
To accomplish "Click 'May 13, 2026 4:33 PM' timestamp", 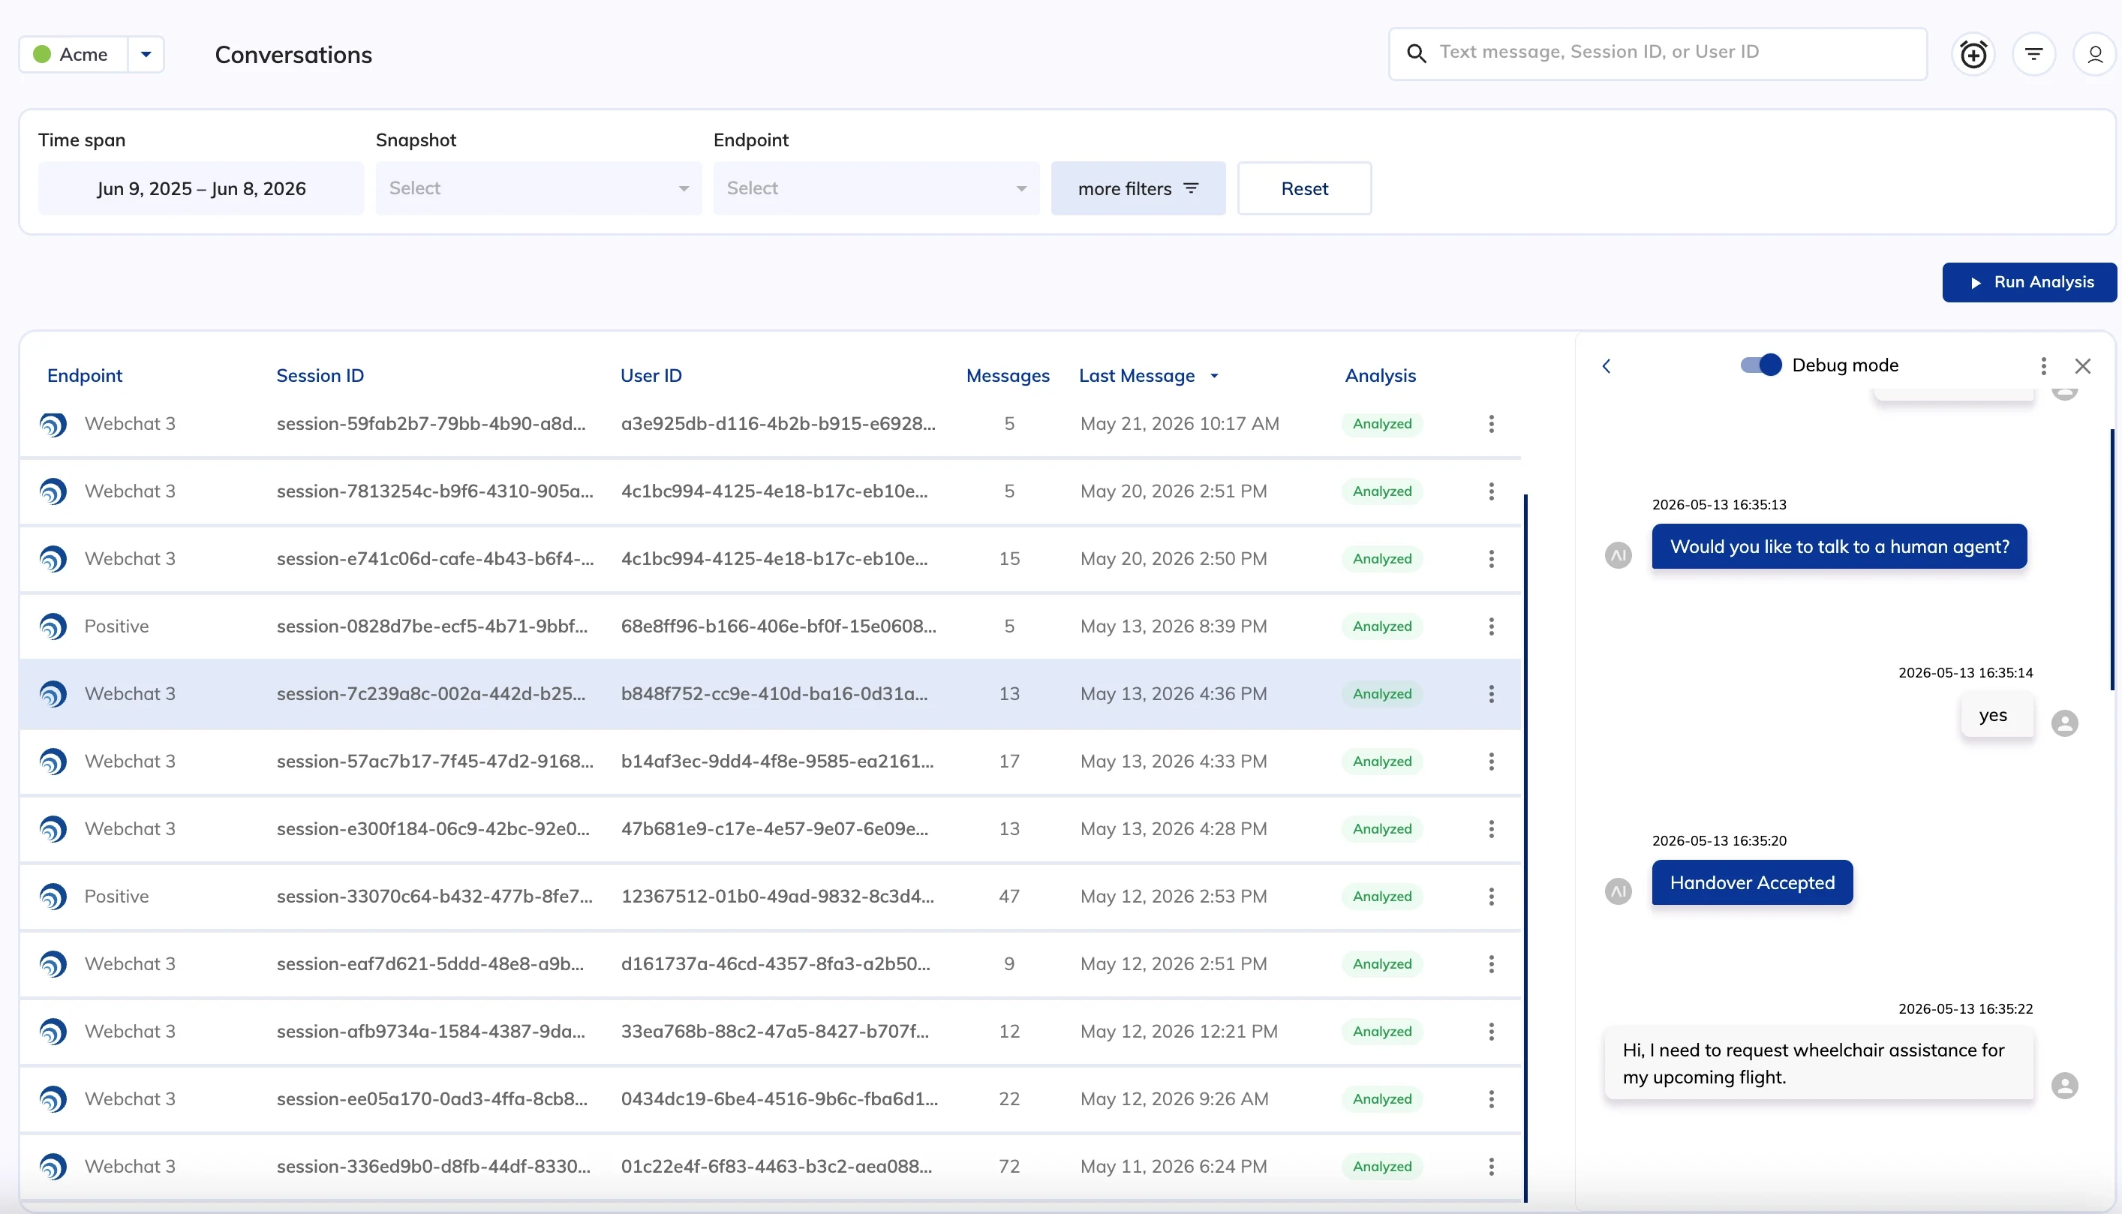I will (1173, 762).
